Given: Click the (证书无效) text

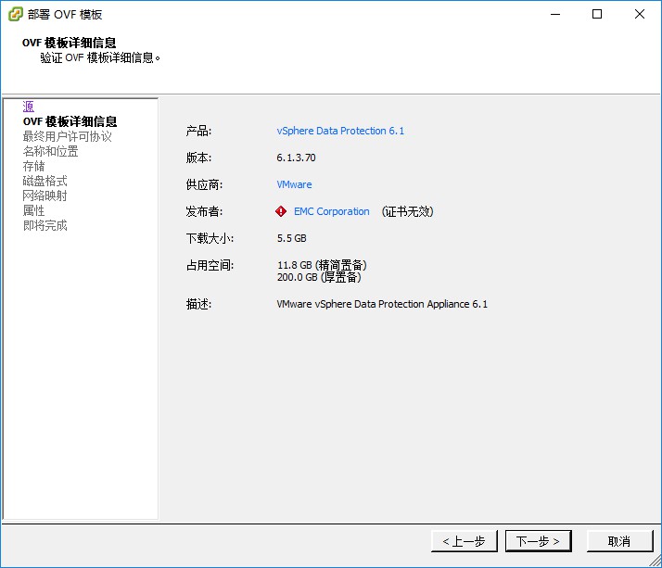Looking at the screenshot, I should pyautogui.click(x=407, y=211).
